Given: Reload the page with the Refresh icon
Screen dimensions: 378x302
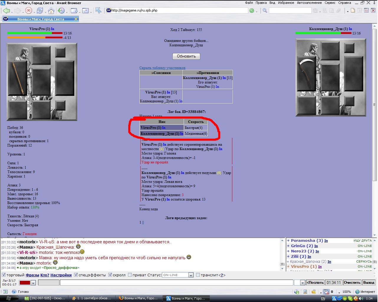Looking at the screenshot, I should (40, 11).
